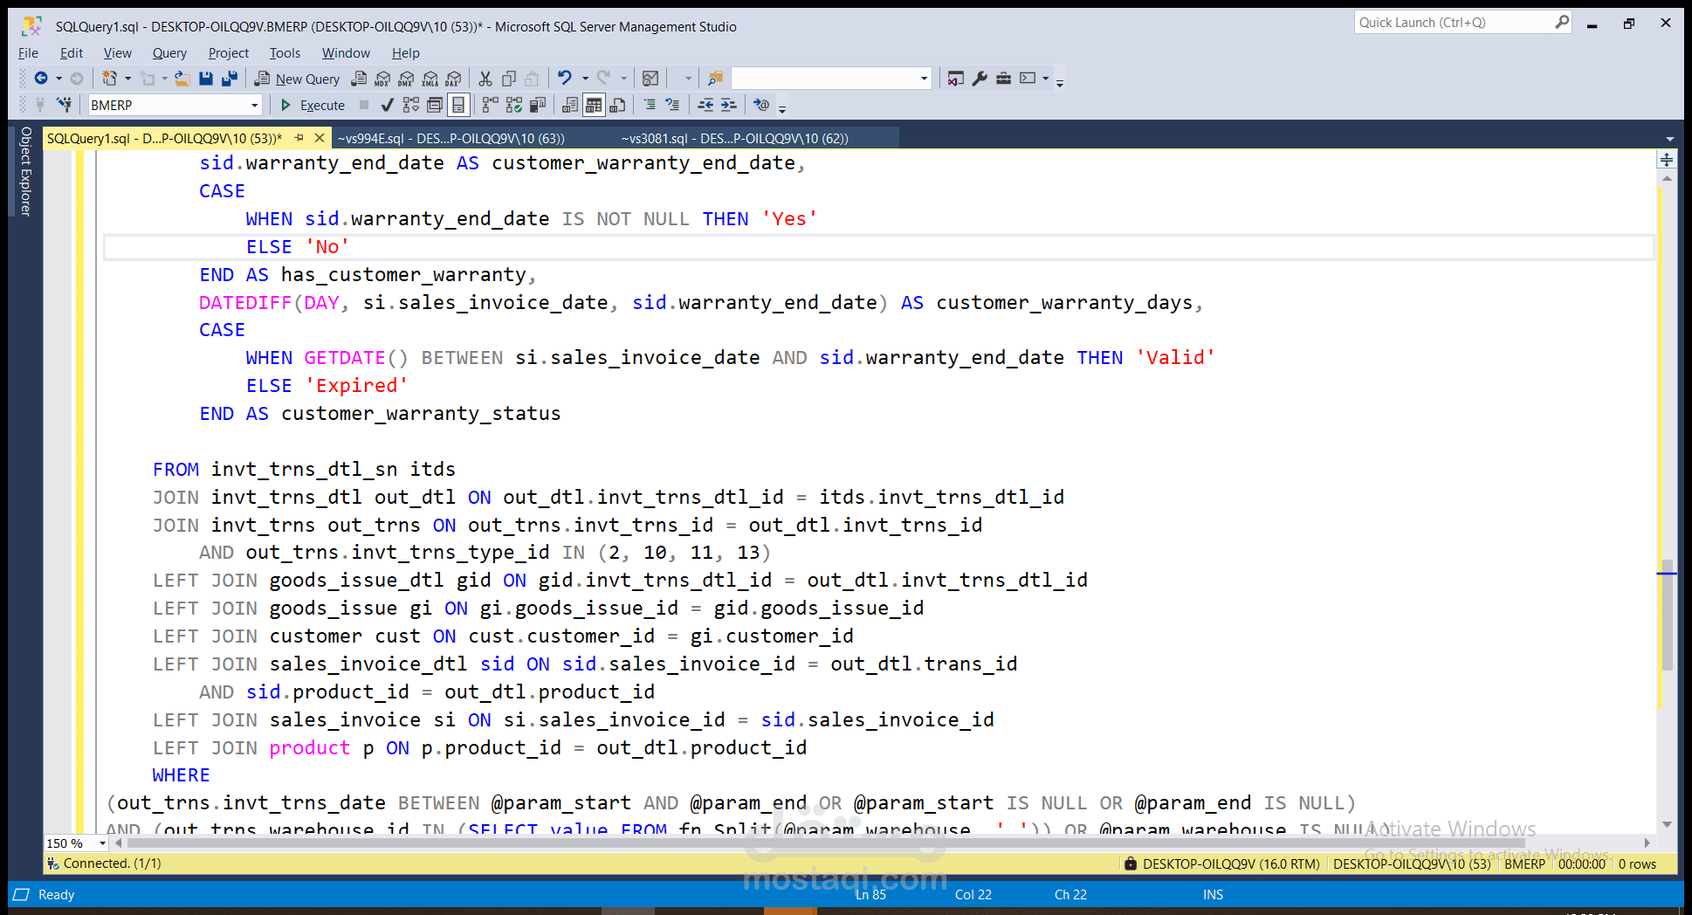Image resolution: width=1692 pixels, height=915 pixels.
Task: Toggle pin on the SQLQuery1.sql tab
Action: pyautogui.click(x=299, y=138)
